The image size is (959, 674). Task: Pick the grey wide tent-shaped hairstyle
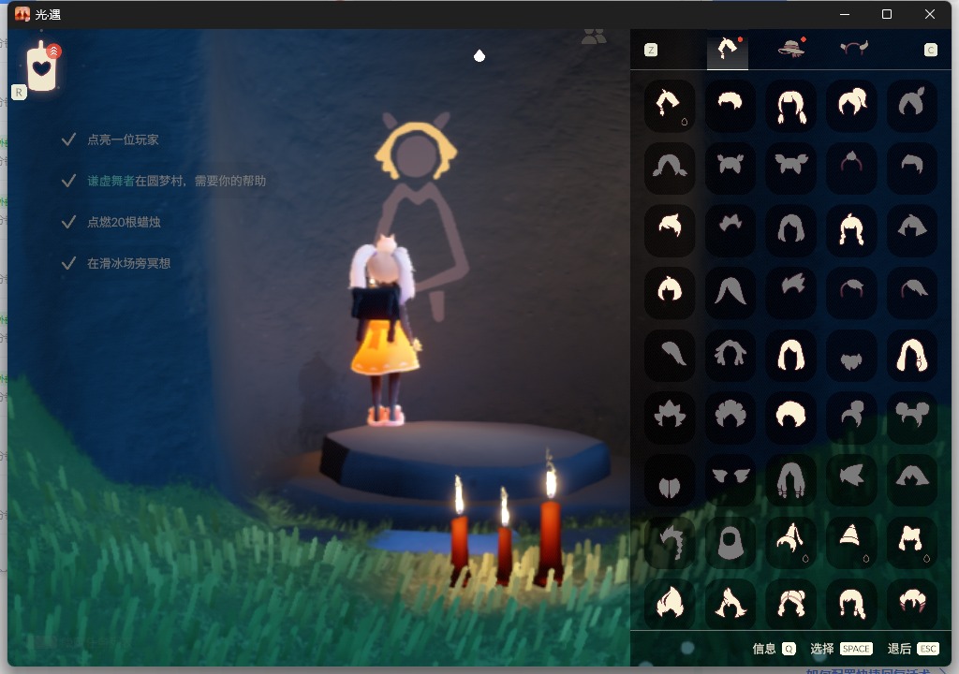point(912,480)
